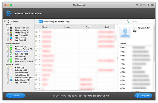
Task: Open Reminders (142) category
Action: (x=22, y=73)
